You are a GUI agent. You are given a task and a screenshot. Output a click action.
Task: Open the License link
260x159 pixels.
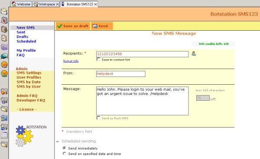click(26, 109)
